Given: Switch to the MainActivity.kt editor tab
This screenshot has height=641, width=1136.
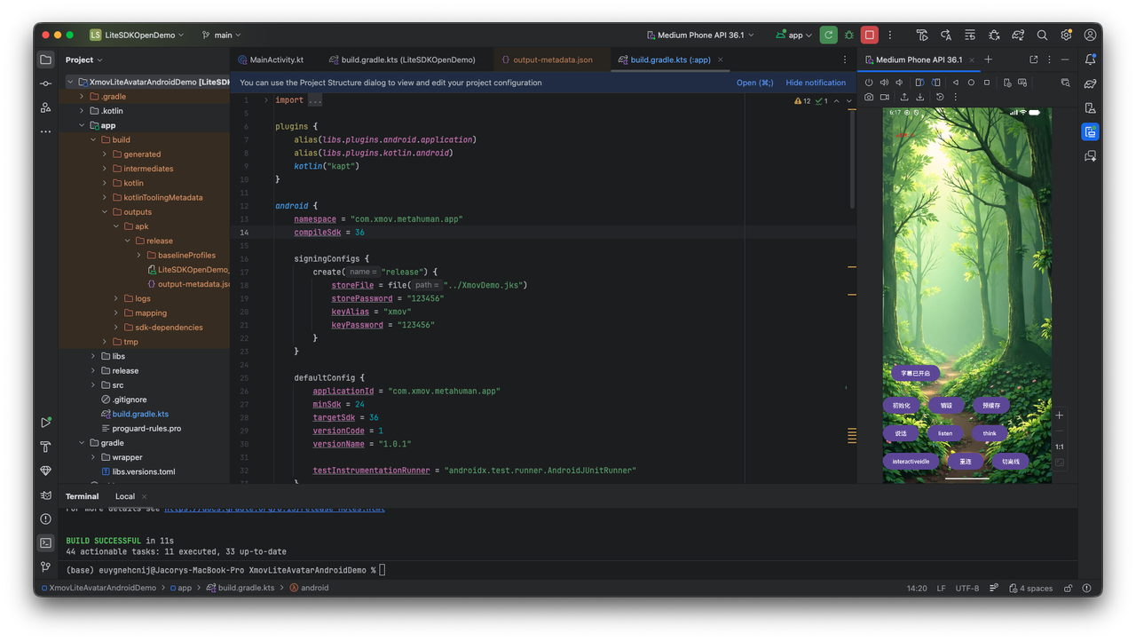Looking at the screenshot, I should [276, 59].
